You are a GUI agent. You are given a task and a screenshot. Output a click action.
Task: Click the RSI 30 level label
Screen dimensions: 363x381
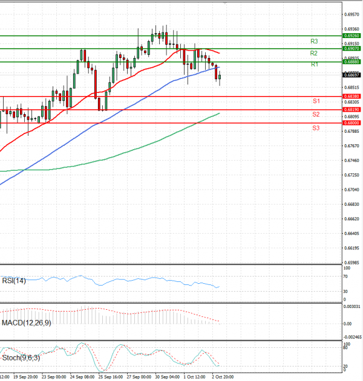[345, 292]
